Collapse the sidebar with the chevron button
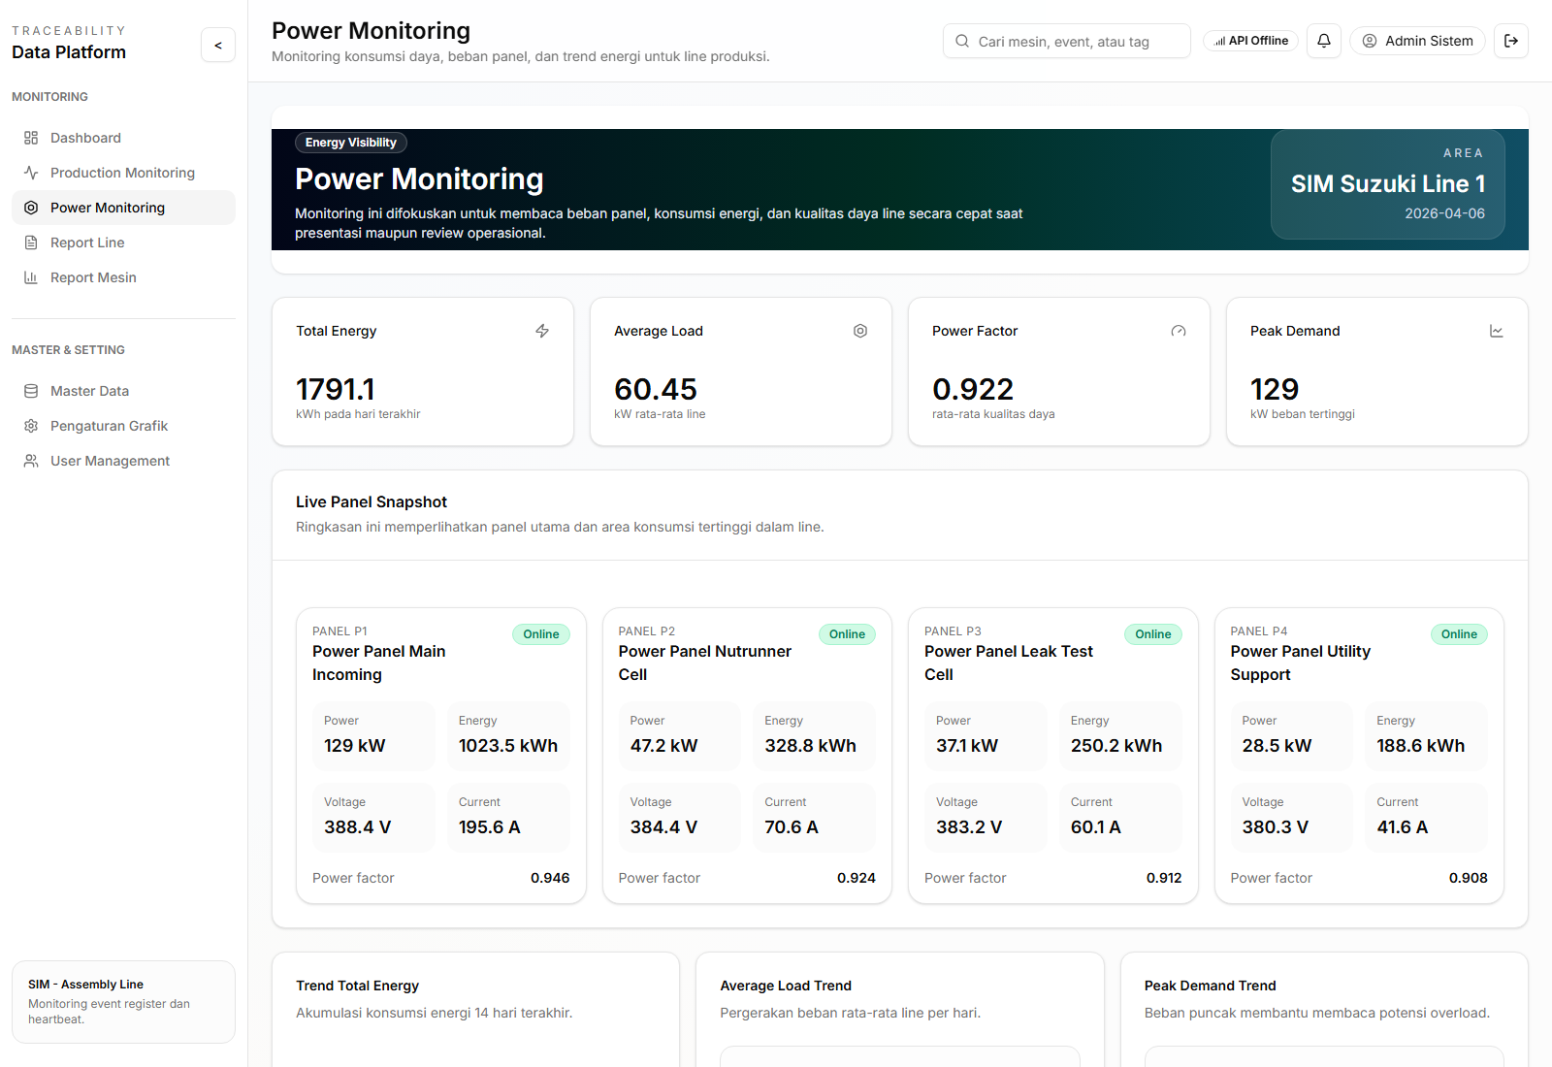This screenshot has height=1067, width=1552. [218, 45]
